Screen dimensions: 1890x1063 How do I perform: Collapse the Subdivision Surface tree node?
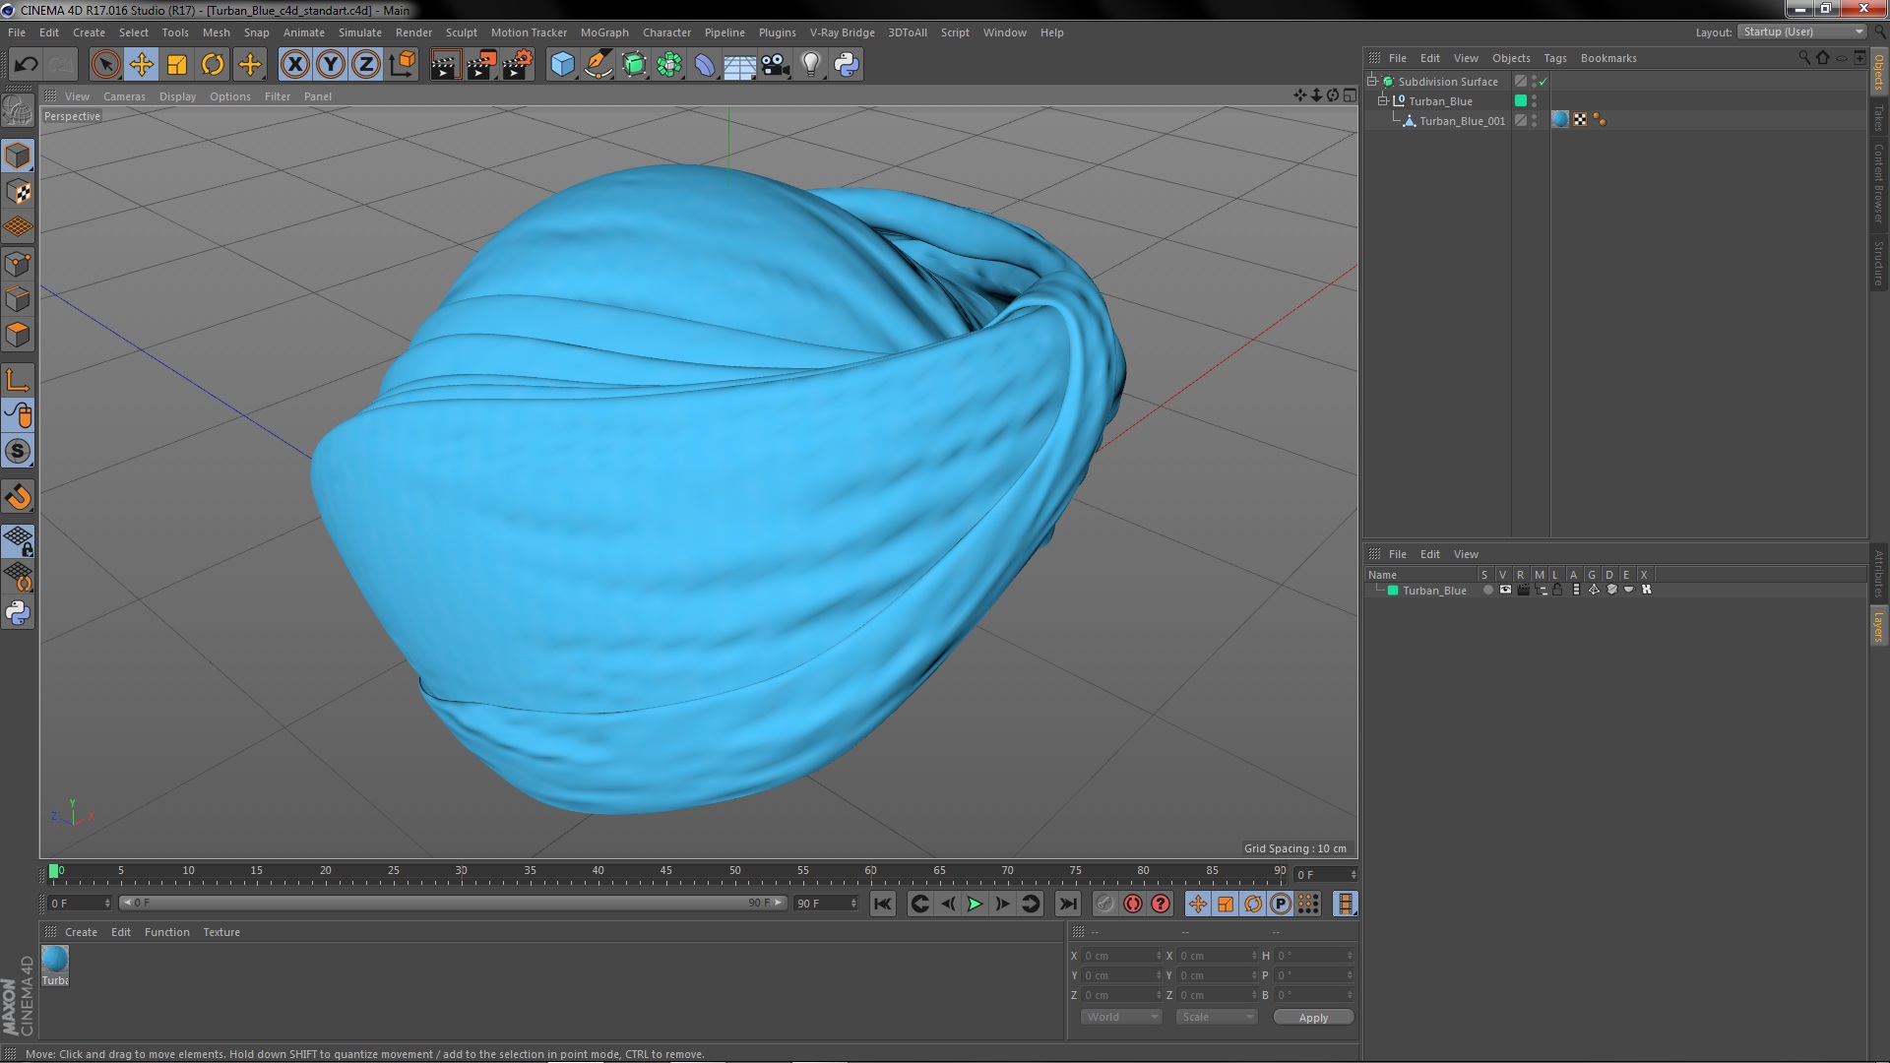1372,82
